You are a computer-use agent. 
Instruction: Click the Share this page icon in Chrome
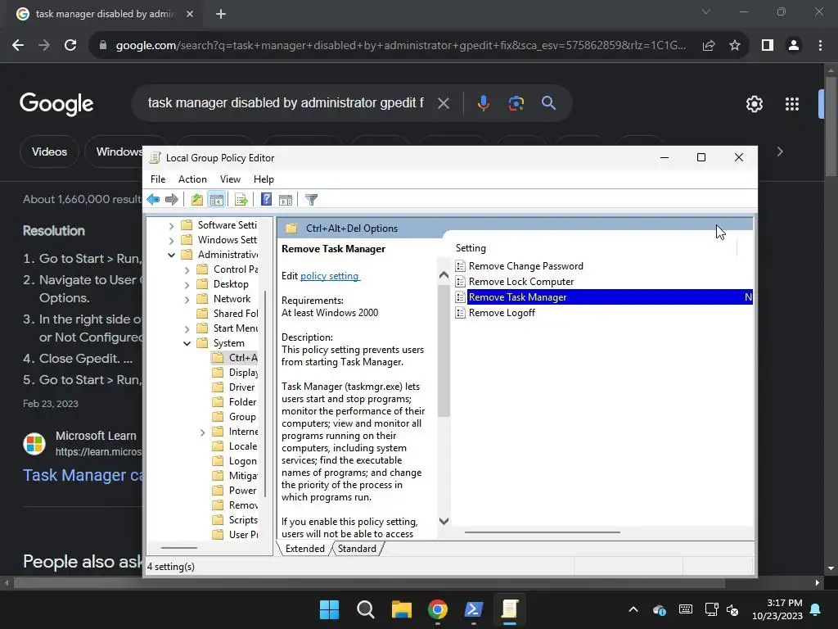click(709, 46)
